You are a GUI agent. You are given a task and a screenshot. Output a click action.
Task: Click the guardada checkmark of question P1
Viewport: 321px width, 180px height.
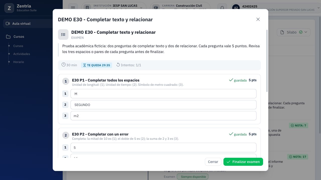point(231,80)
